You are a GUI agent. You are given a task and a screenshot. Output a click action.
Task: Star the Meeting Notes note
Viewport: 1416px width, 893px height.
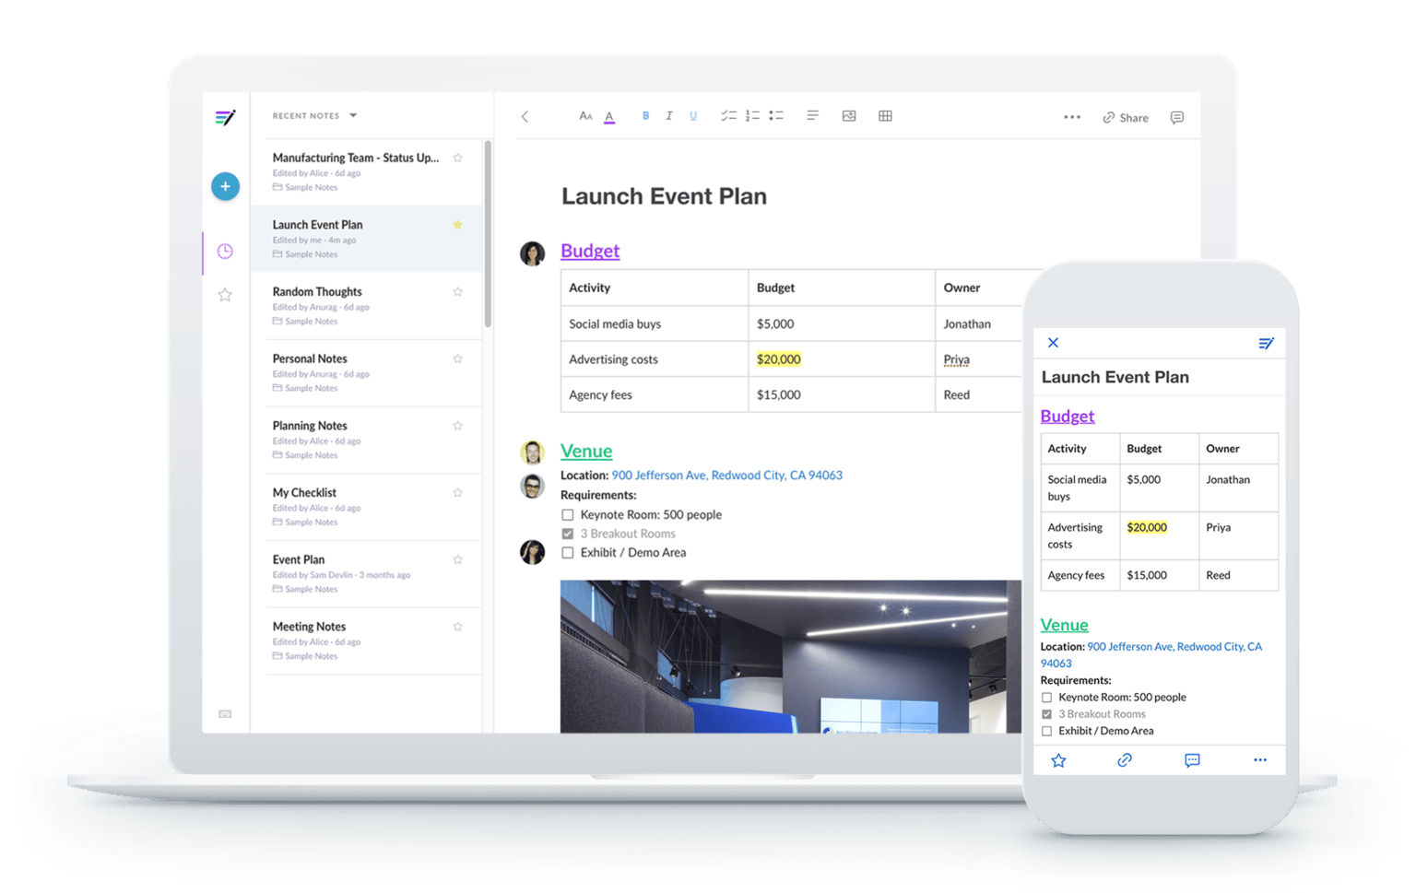pyautogui.click(x=457, y=627)
